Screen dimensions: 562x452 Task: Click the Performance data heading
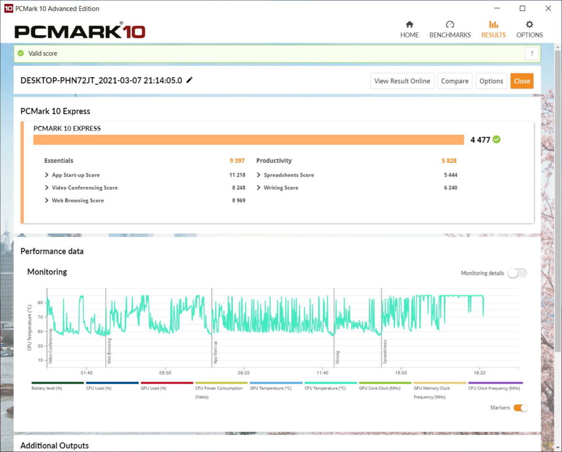point(52,251)
